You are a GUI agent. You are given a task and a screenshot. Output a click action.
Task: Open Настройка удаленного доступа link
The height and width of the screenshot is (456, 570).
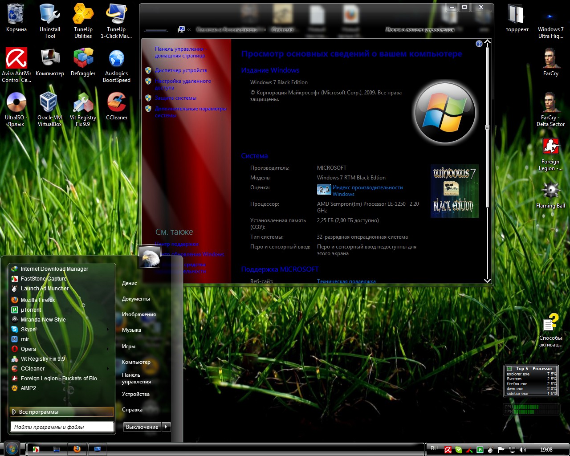tap(183, 85)
